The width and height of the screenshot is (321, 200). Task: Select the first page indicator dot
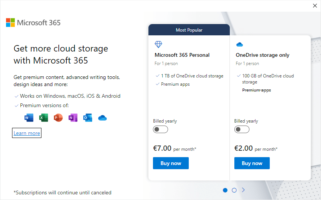[x=225, y=190]
